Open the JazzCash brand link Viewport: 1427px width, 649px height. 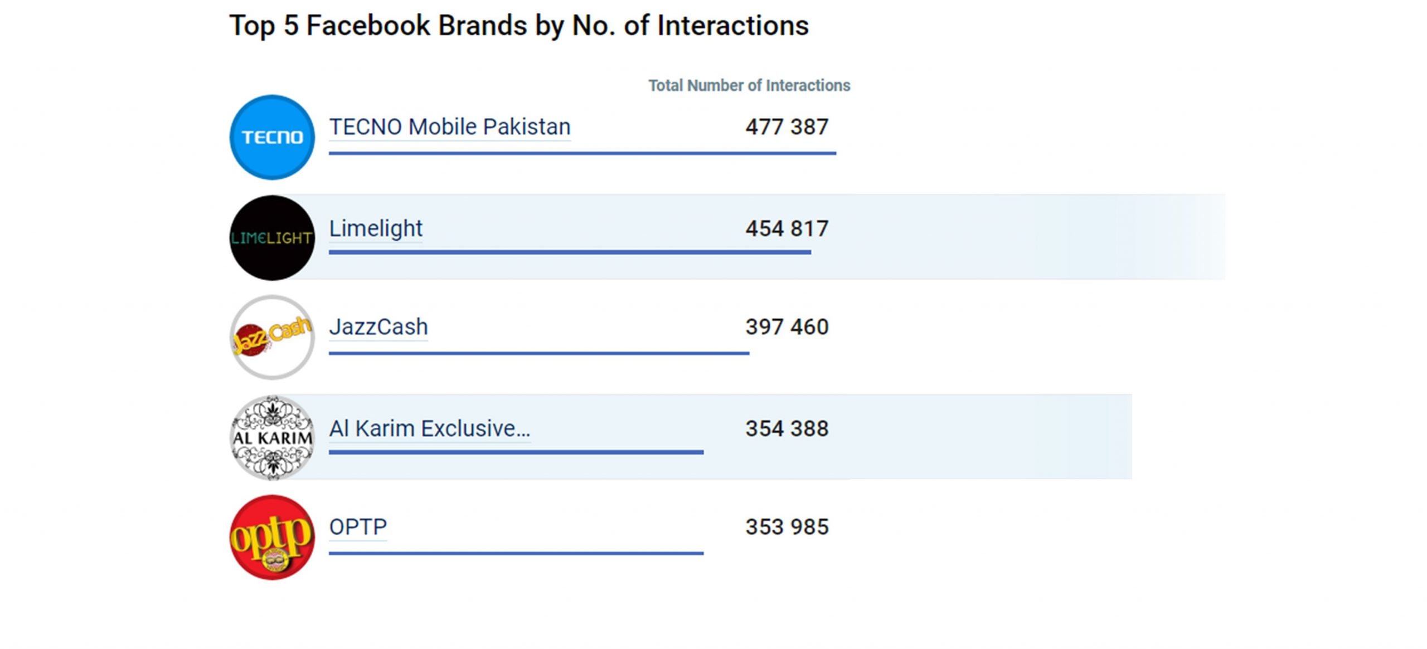378,327
